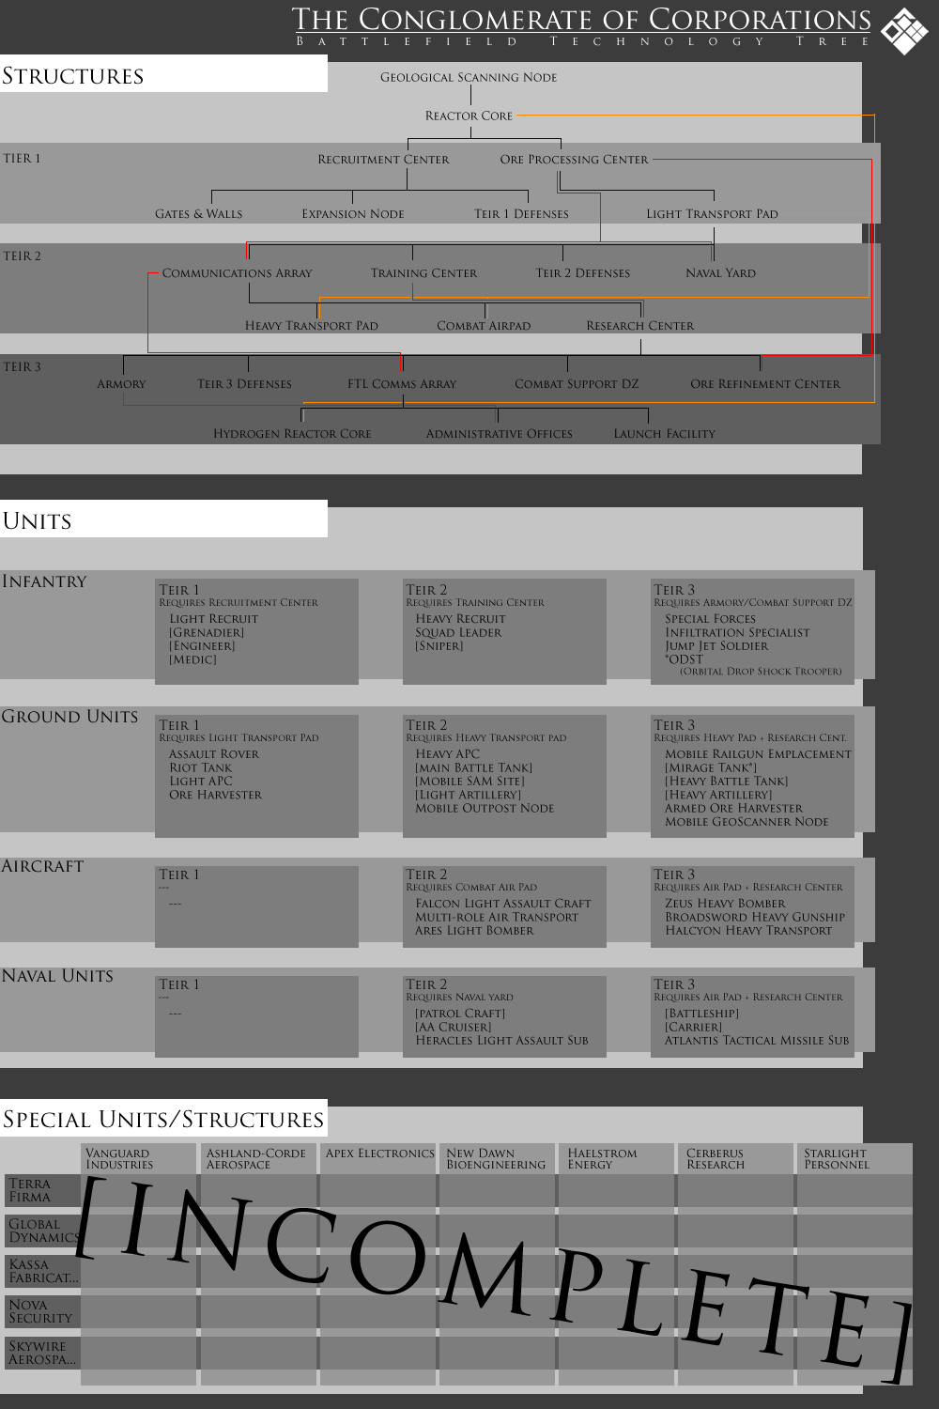939x1409 pixels.
Task: Click Ore Refinement Center node
Action: click(765, 384)
